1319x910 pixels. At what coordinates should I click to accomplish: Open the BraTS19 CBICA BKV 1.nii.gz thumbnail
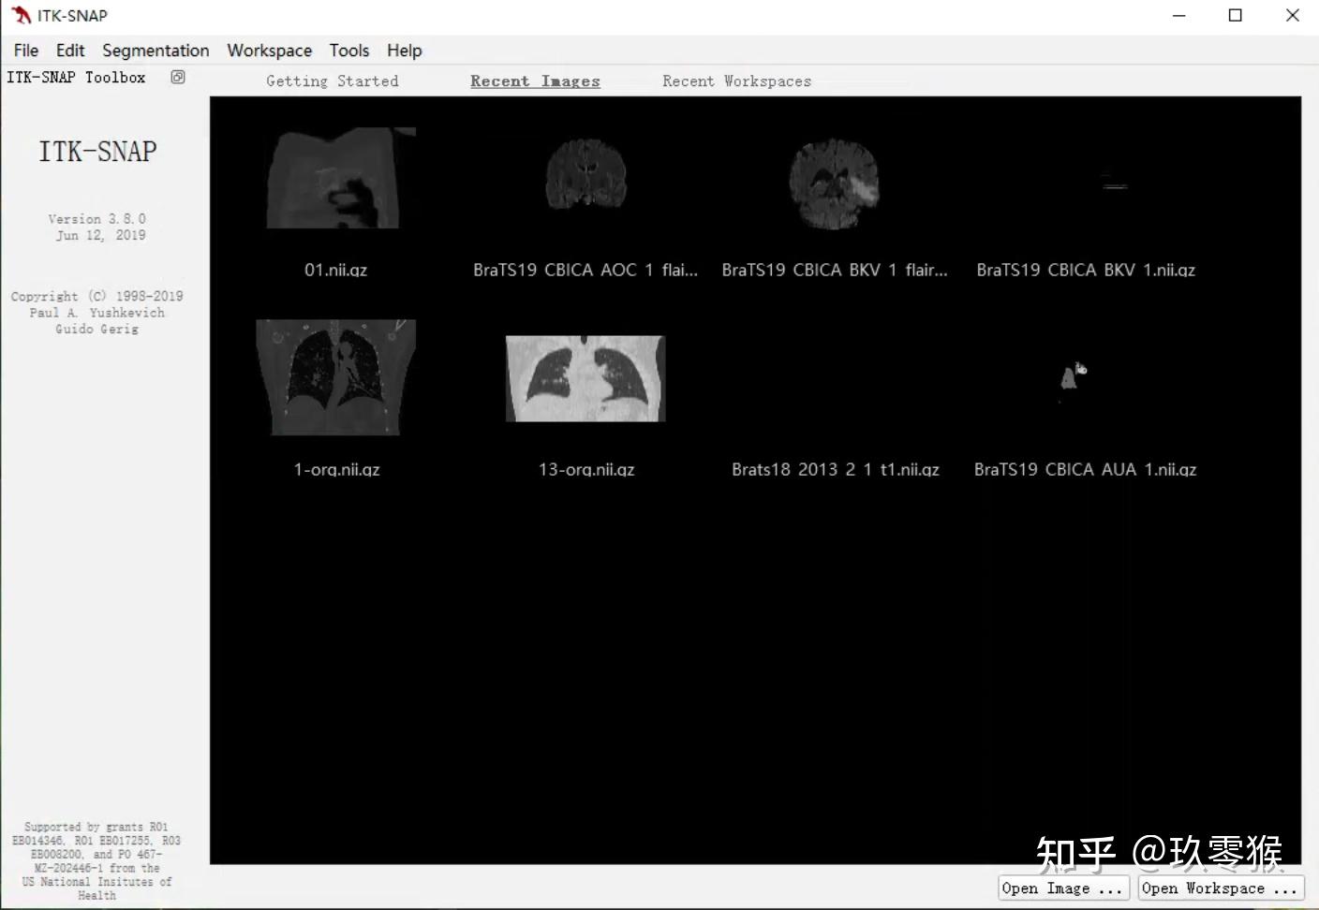click(1114, 182)
